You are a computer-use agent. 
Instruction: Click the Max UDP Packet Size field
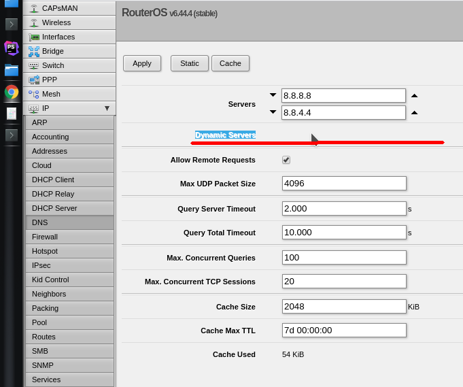coord(344,184)
